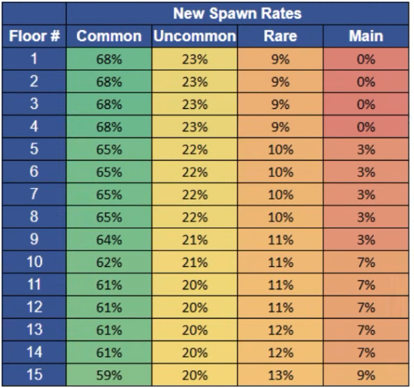This screenshot has width=414, height=388.
Task: Click the floor 1 row label
Action: click(x=34, y=59)
